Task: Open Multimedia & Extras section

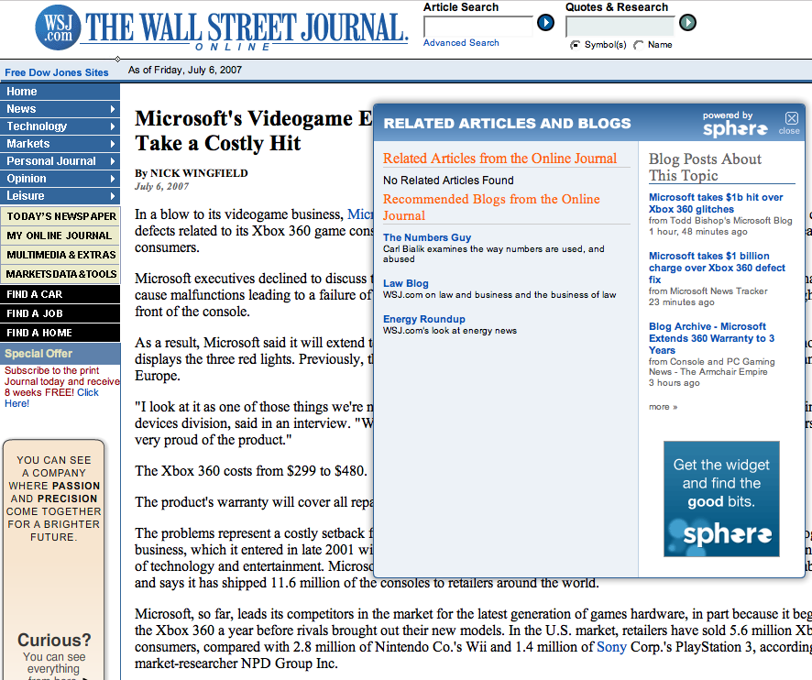Action: tap(60, 255)
